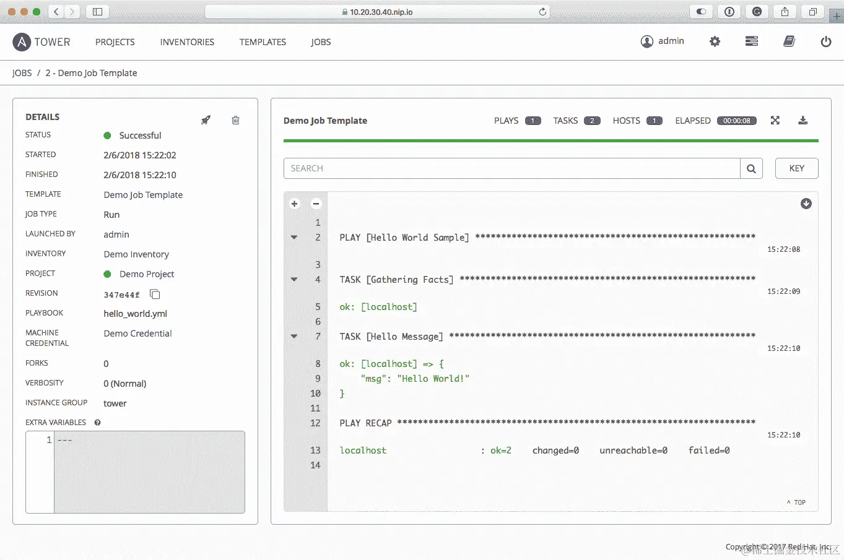Open Demo Job Template link in details

(143, 195)
